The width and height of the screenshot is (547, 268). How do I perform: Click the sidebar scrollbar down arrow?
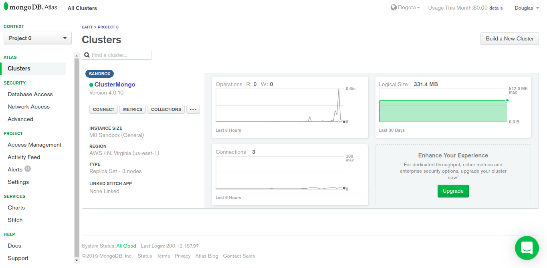point(77,260)
